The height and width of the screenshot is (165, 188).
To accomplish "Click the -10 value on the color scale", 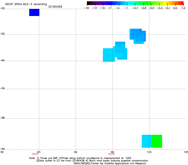I will click(x=102, y=8).
